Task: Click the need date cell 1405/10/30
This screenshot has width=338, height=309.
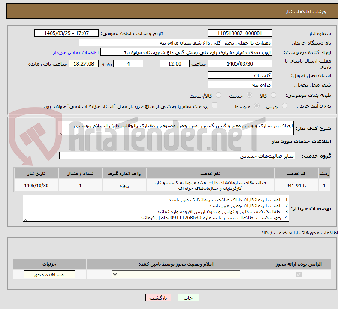Action: pyautogui.click(x=36, y=186)
